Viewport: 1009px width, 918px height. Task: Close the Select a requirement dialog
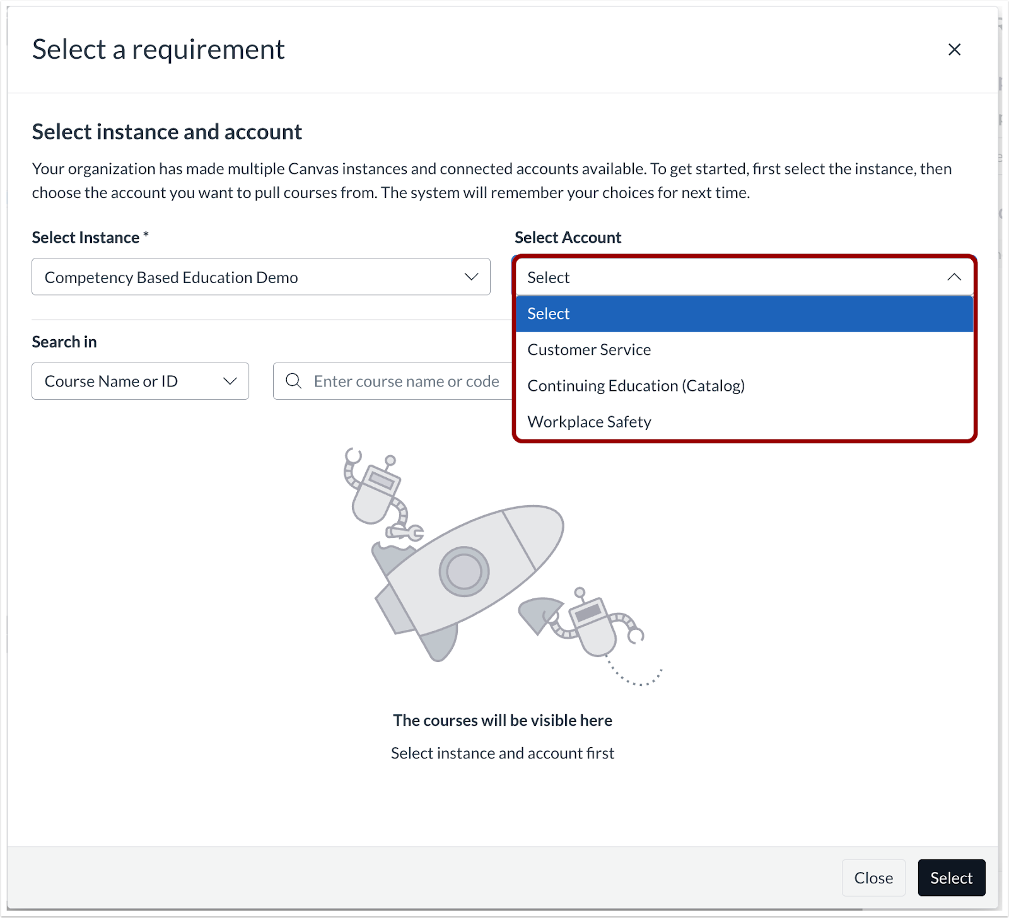pyautogui.click(x=954, y=49)
